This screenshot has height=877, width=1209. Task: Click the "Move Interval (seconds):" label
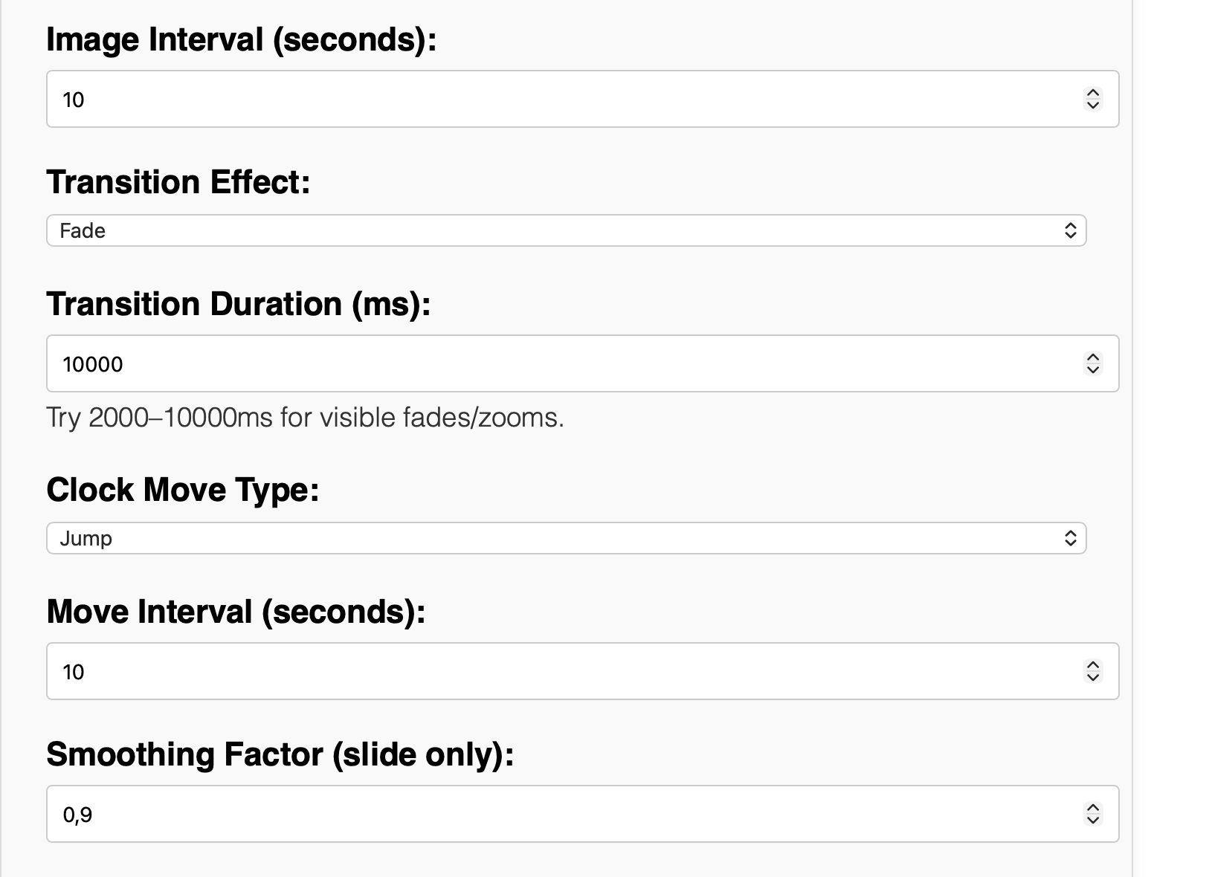point(235,612)
